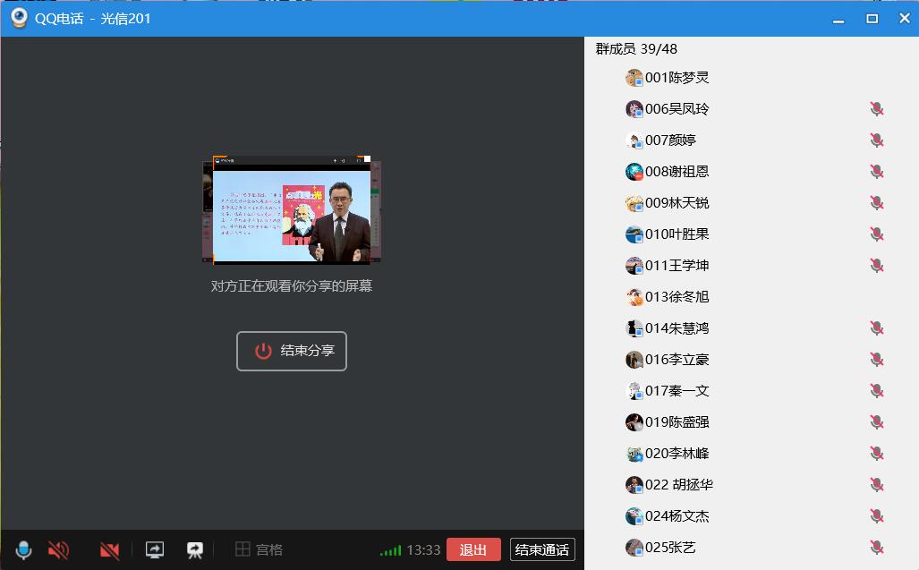Click avatar of member 001陈梦灵
The width and height of the screenshot is (919, 570).
coord(633,78)
